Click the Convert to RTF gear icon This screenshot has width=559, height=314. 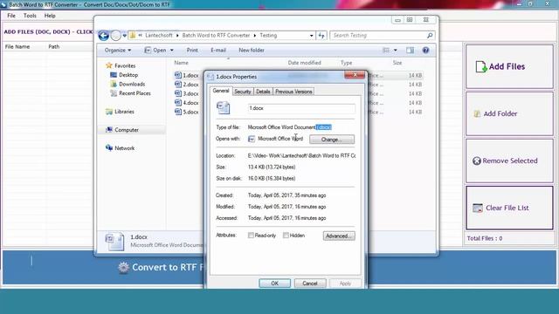pos(123,268)
